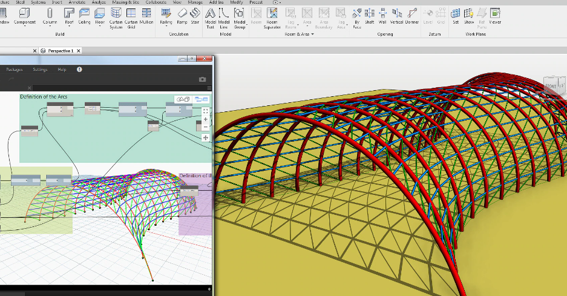Open the Floor tool dropdown arrow
This screenshot has width=567, height=296.
[x=100, y=27]
